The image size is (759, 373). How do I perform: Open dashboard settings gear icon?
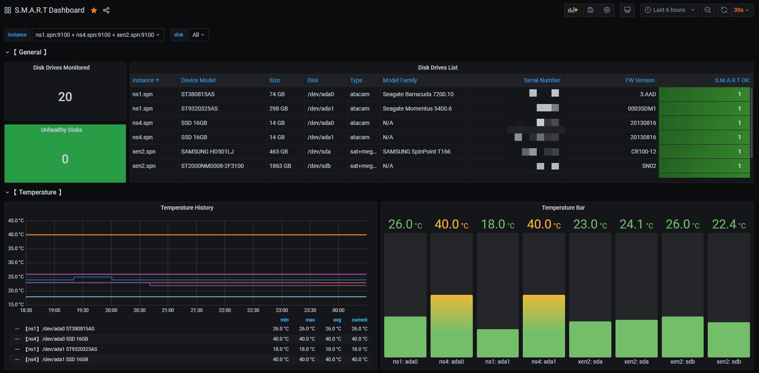coord(607,10)
